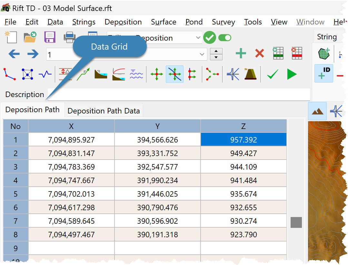348x265 pixels.
Task: Go to previous item with left arrow
Action: coord(14,54)
